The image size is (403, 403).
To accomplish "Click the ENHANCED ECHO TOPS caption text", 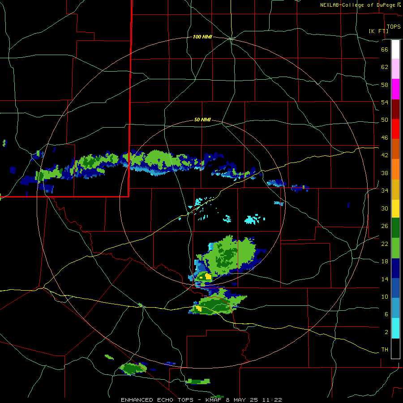I will [x=157, y=400].
